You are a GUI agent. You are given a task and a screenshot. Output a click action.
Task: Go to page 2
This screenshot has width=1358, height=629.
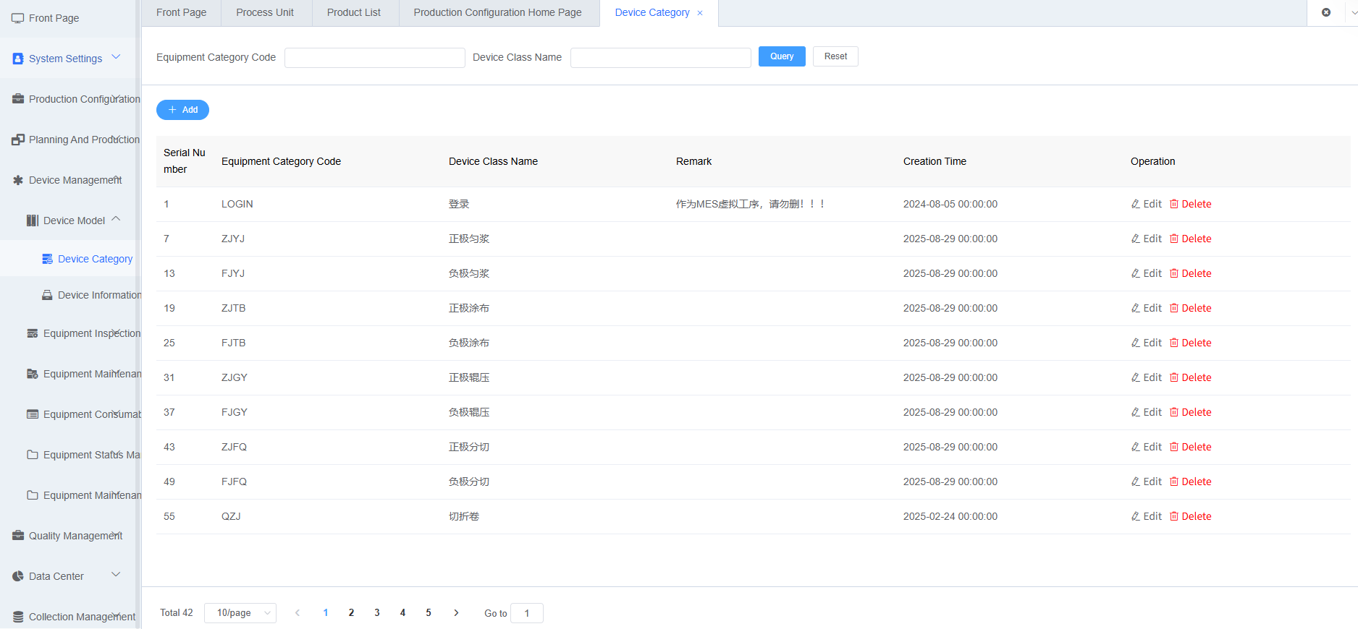click(x=351, y=613)
